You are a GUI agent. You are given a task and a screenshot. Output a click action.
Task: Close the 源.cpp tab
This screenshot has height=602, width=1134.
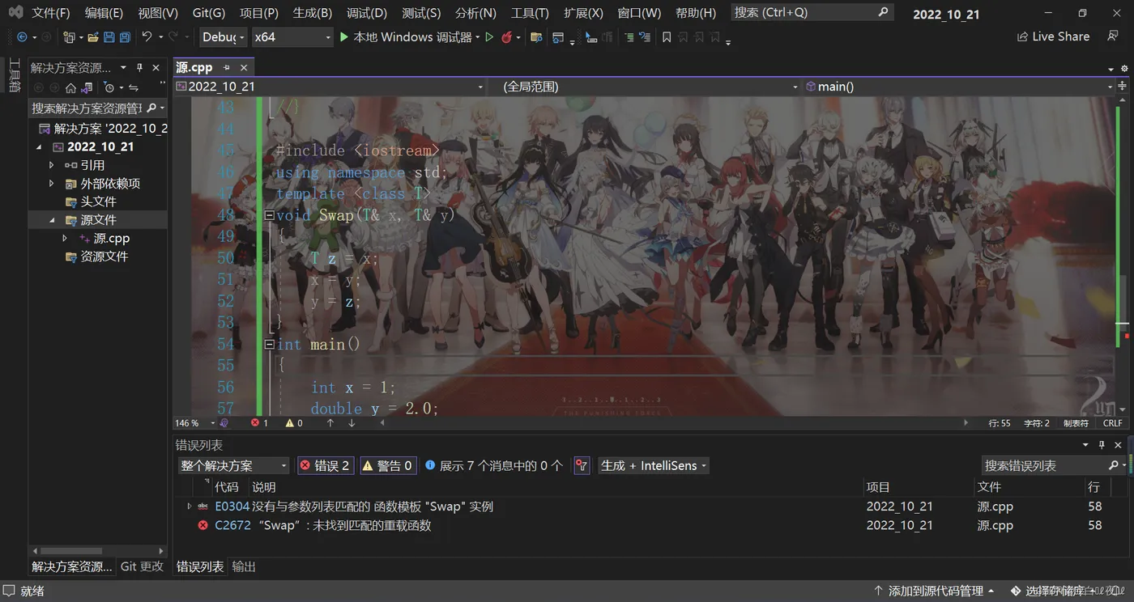(244, 68)
